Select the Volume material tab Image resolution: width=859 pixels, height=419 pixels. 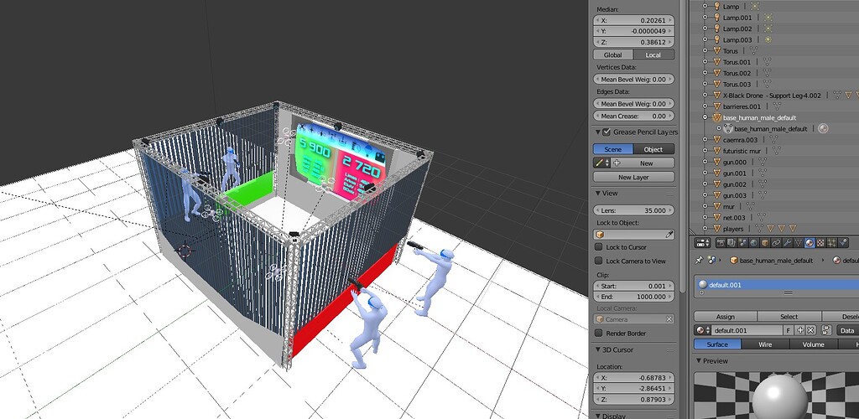(813, 344)
